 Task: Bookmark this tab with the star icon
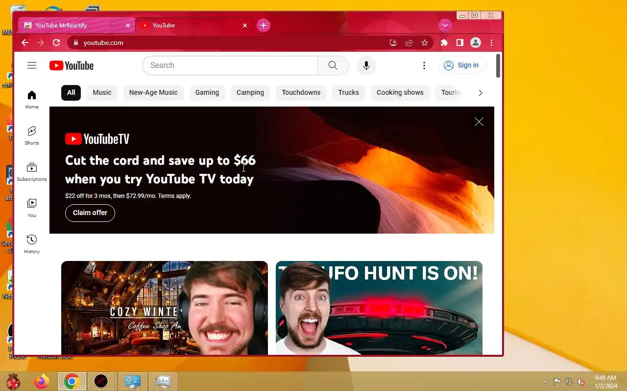click(425, 43)
